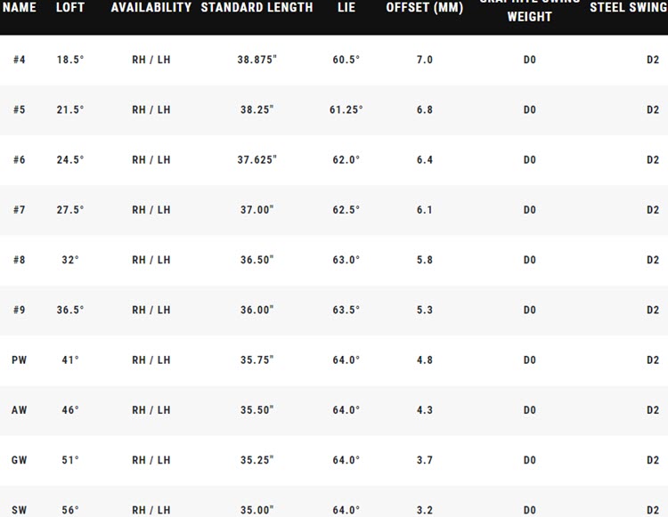This screenshot has height=517, width=668.
Task: Click the STANDARD LENGTH column header
Action: tap(257, 7)
